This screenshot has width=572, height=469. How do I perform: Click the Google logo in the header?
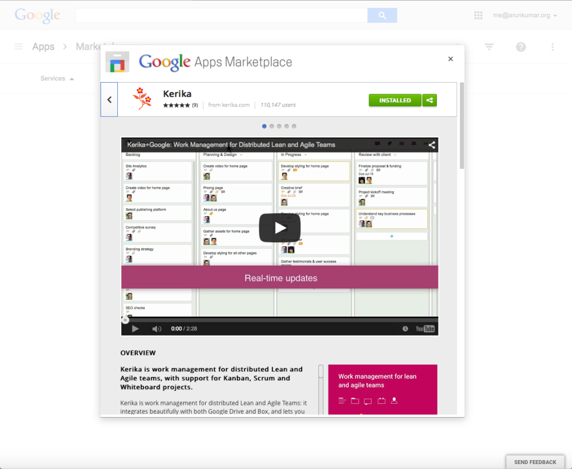coord(37,15)
